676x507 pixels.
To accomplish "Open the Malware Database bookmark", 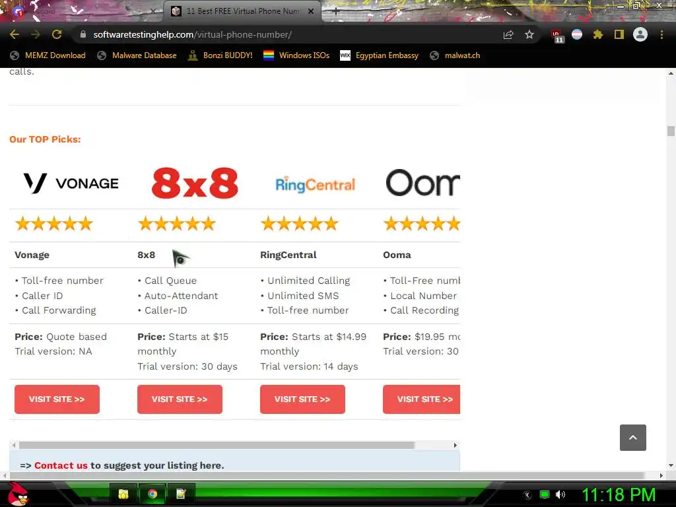I will point(137,55).
